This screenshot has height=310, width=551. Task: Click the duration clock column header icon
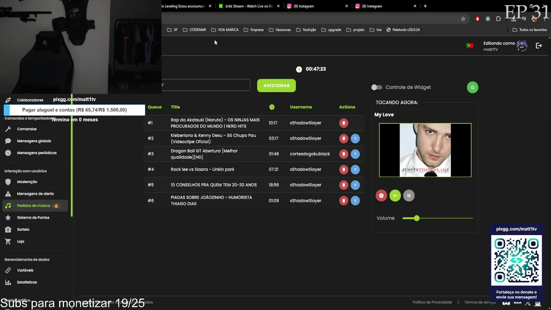pyautogui.click(x=272, y=107)
